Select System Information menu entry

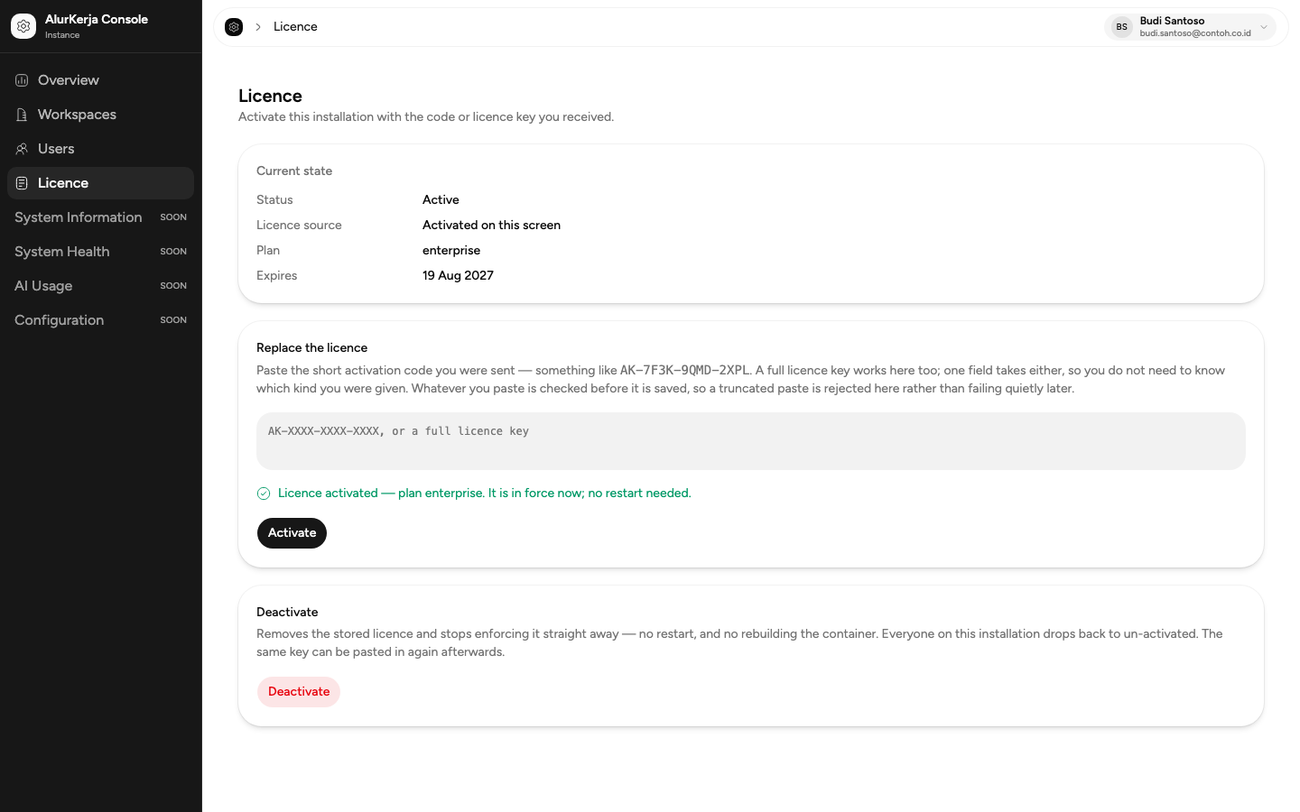click(x=100, y=217)
